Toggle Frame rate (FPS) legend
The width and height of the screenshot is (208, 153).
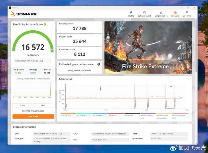68,115
